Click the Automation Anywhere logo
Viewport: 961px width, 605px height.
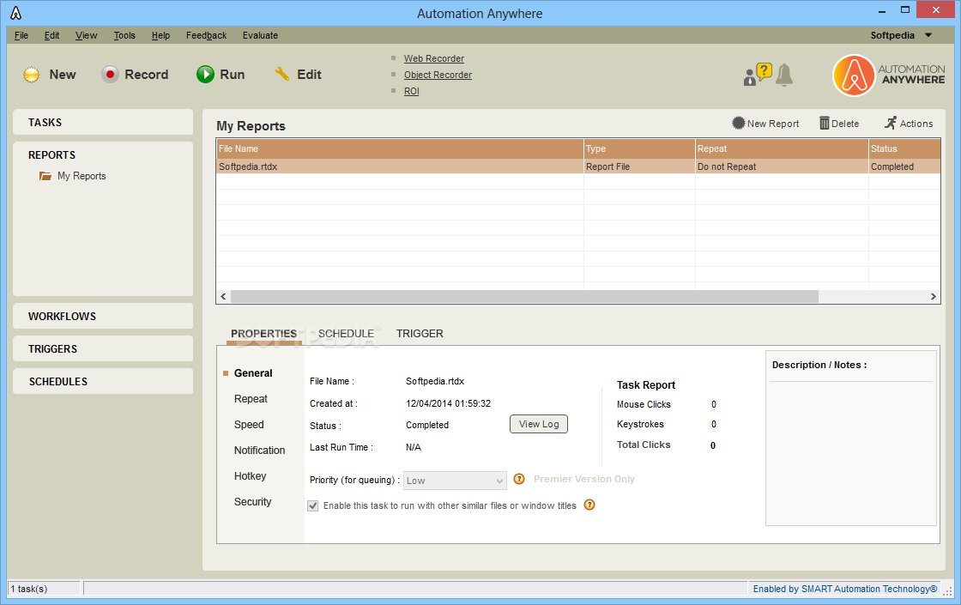click(888, 75)
